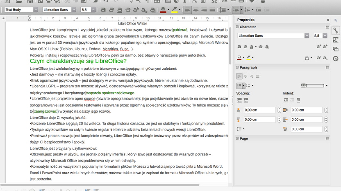This screenshot has height=191, width=341.
Task: Open sidebar Styles and Formatting deck
Action: click(x=336, y=40)
